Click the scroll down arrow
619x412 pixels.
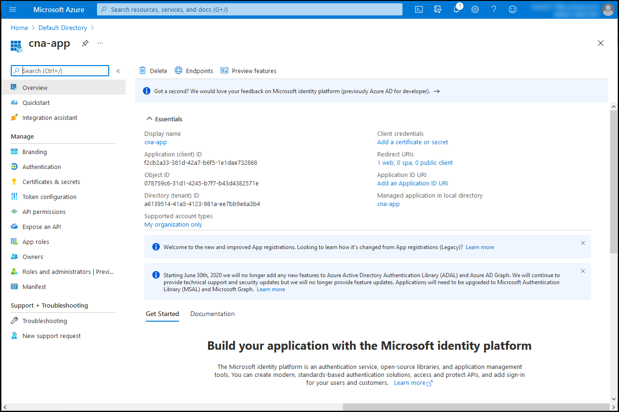click(x=614, y=399)
